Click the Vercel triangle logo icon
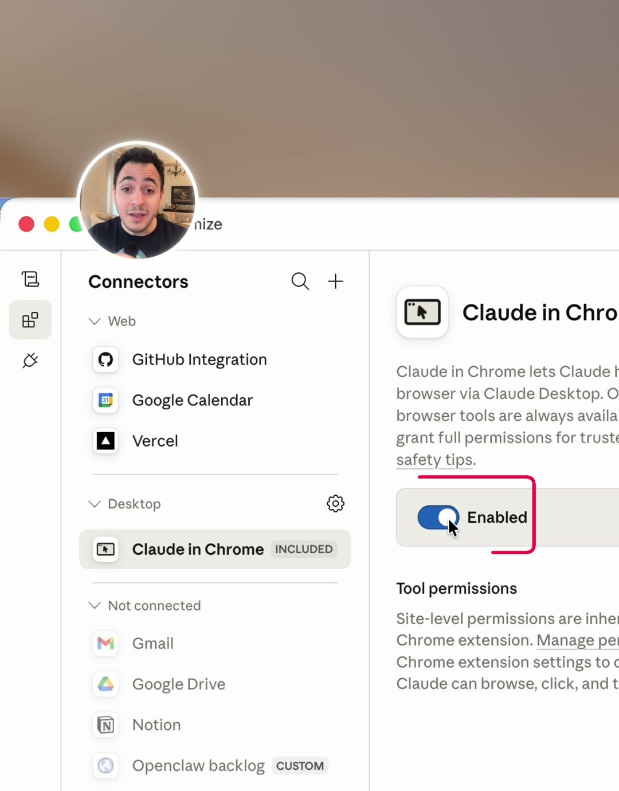The width and height of the screenshot is (619, 791). point(105,441)
